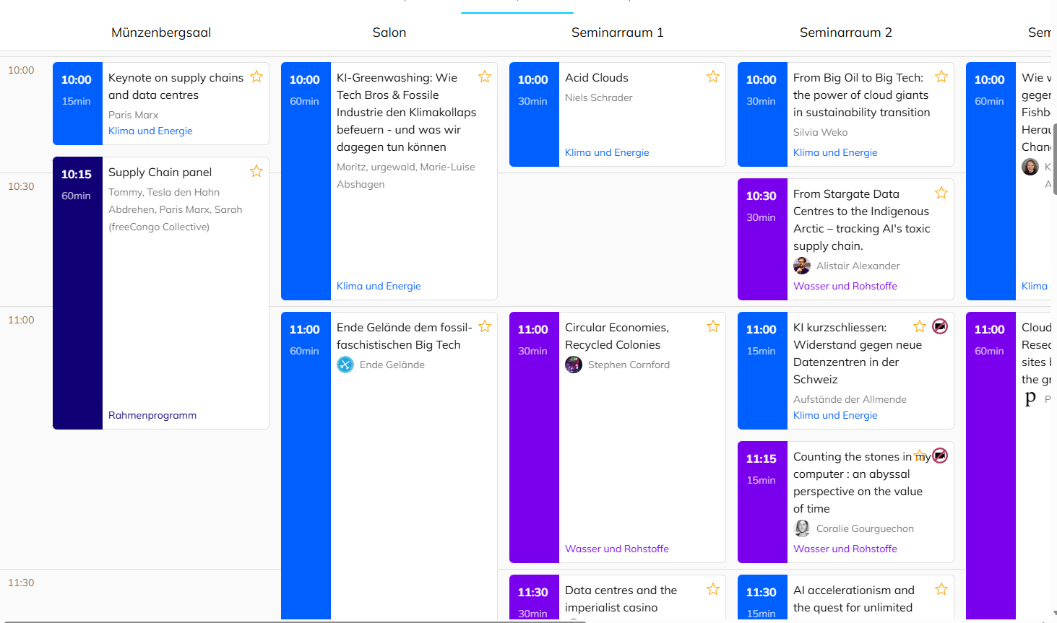Click star on Circular Economies, Recycled Colonies
Viewport: 1057px width, 623px height.
tap(713, 327)
